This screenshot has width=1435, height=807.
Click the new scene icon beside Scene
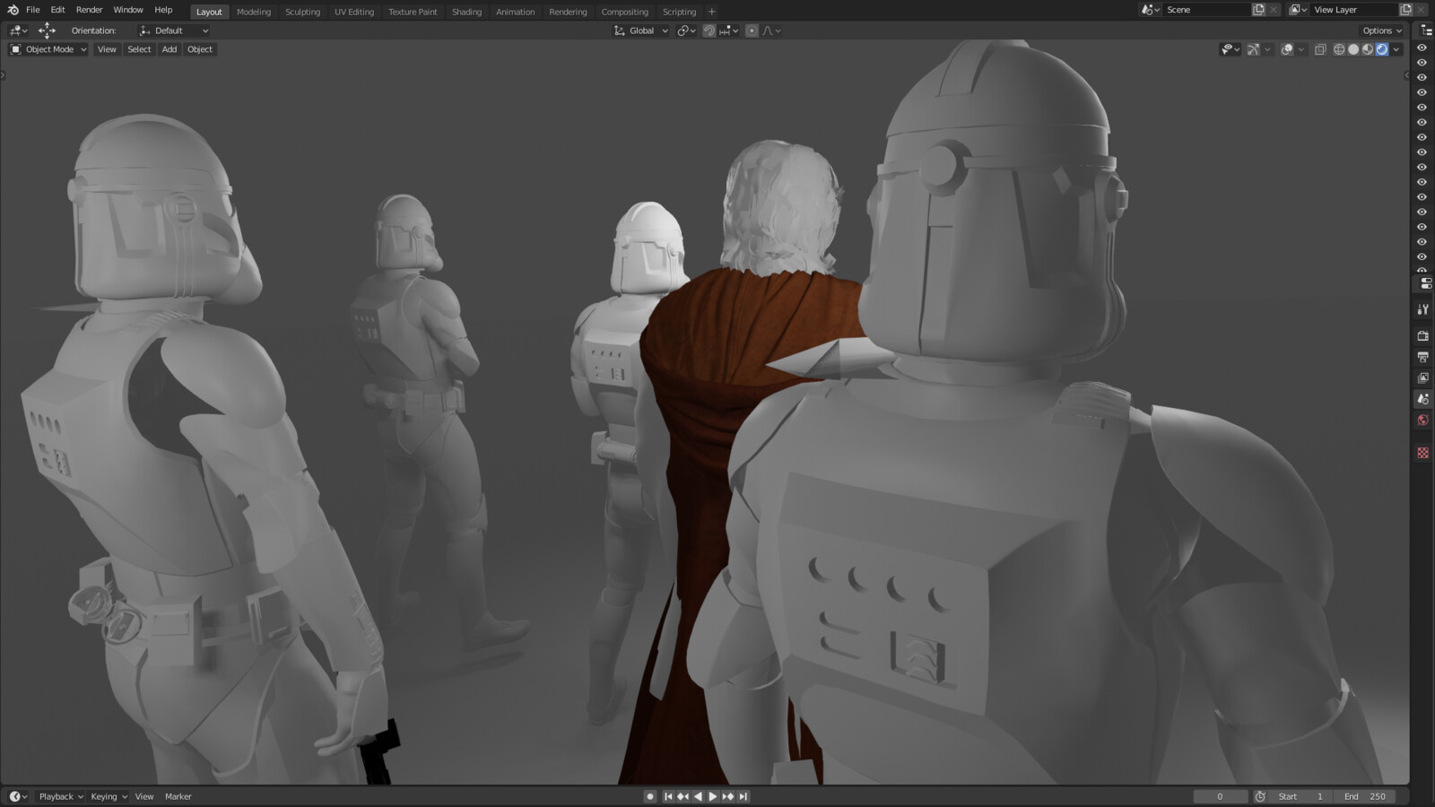coord(1258,10)
